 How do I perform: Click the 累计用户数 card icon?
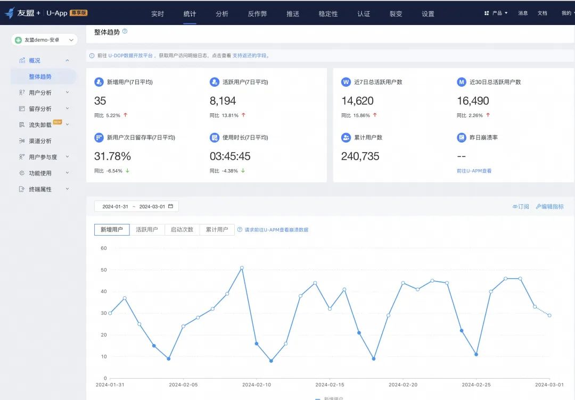click(x=346, y=137)
